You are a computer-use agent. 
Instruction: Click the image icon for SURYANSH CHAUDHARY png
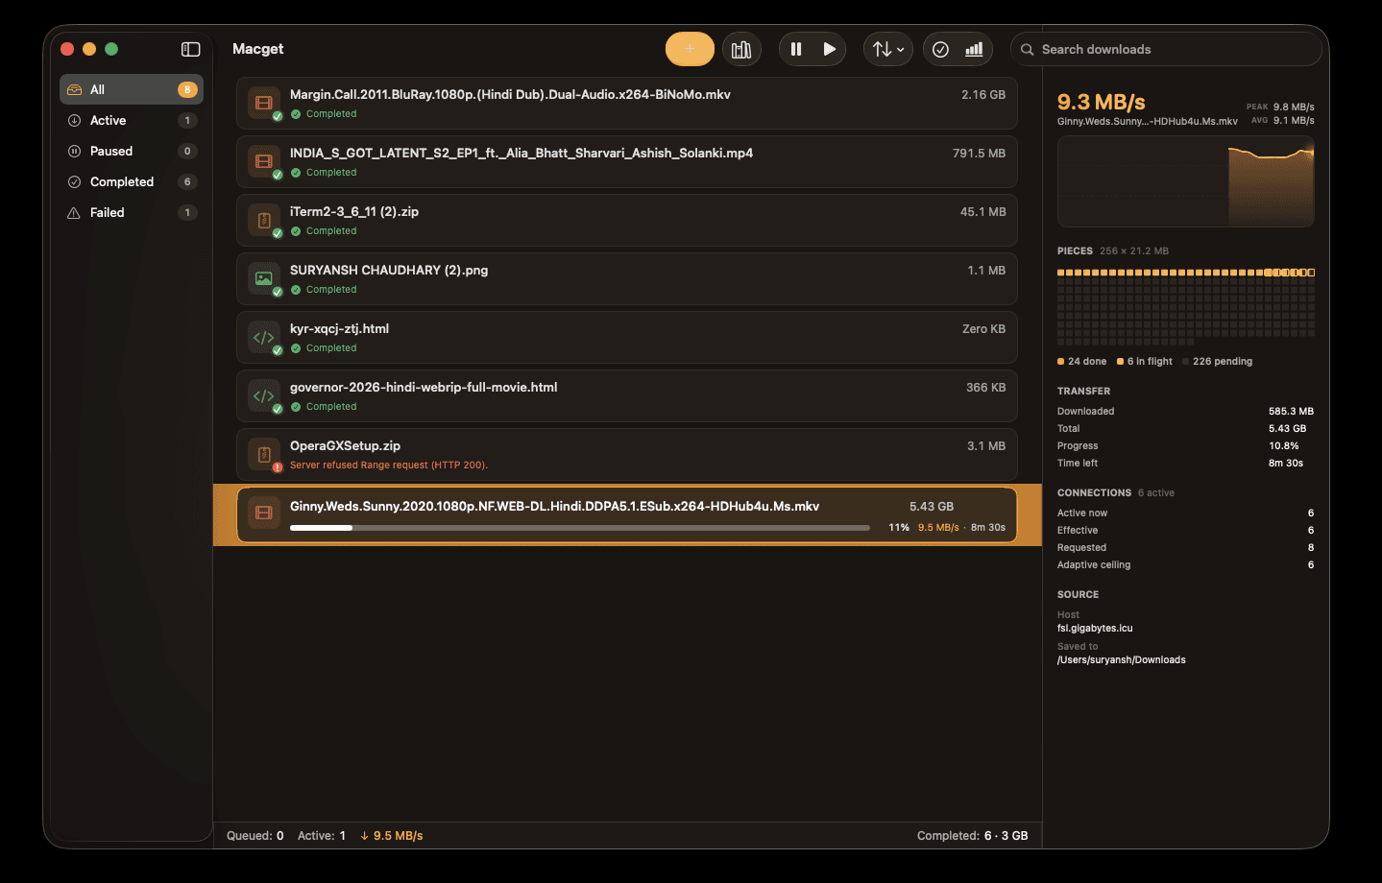point(263,278)
